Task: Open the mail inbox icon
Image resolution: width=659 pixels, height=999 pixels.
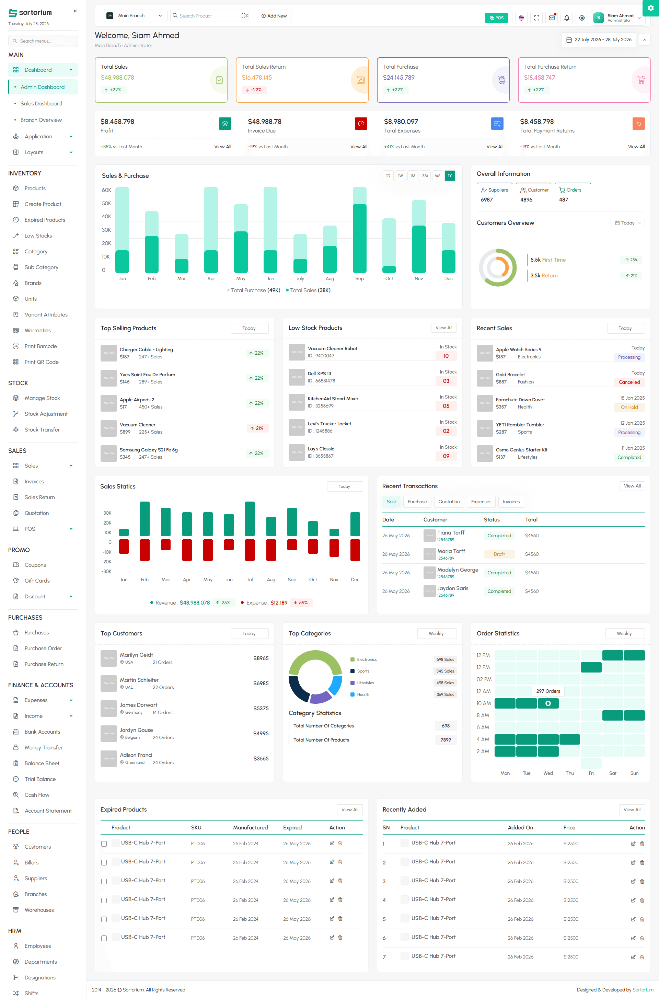Action: click(552, 18)
